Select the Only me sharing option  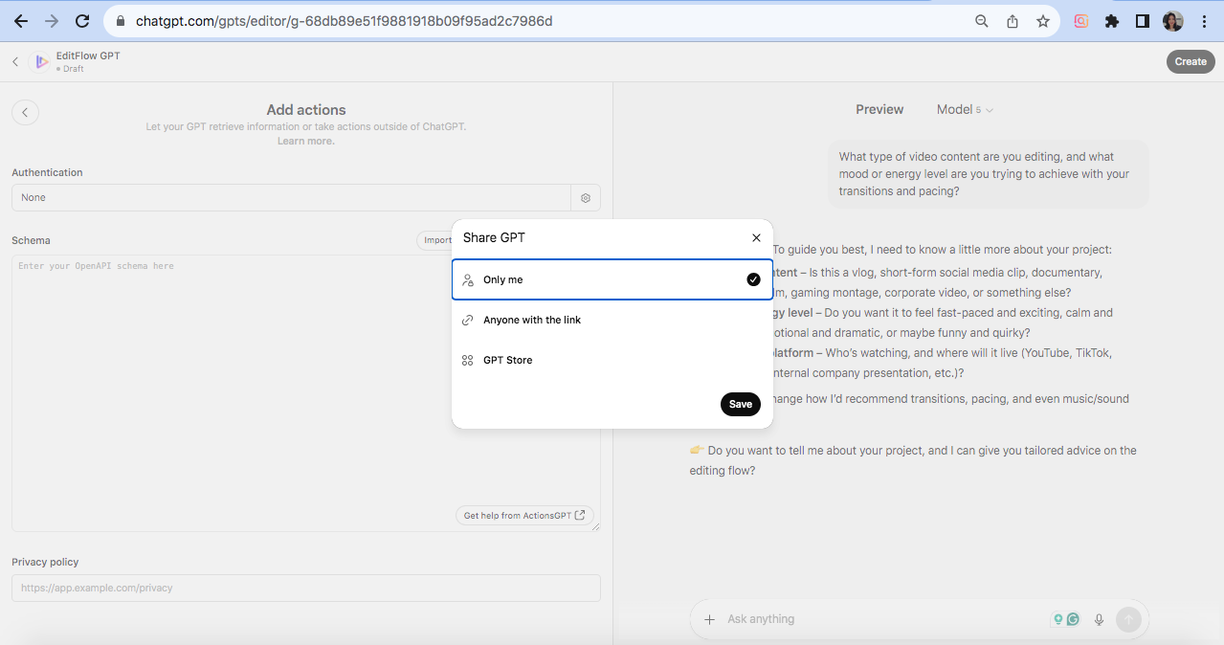[612, 279]
